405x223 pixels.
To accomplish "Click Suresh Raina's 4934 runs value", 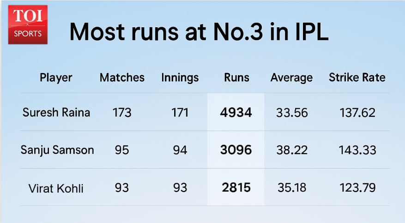I will 236,112.
